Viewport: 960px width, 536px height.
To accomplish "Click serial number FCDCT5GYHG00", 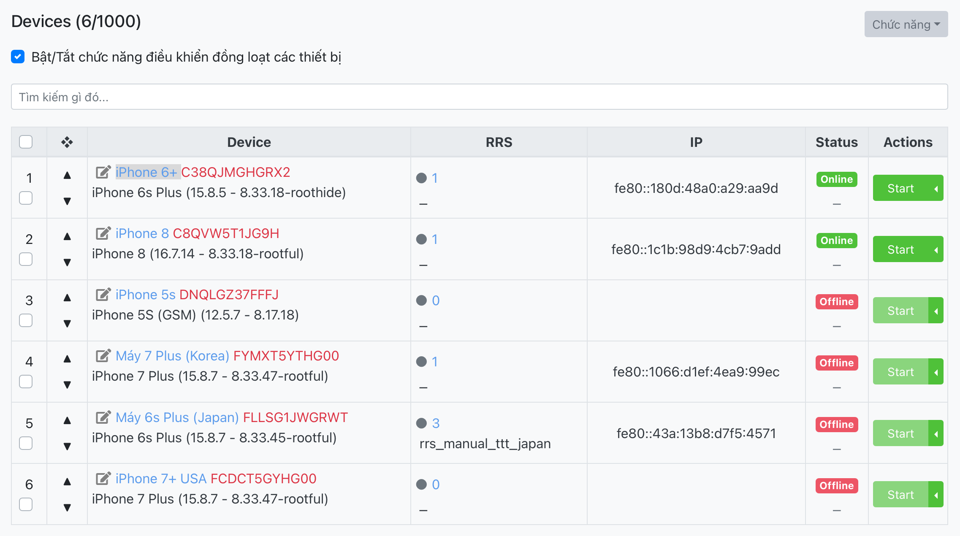I will point(263,479).
